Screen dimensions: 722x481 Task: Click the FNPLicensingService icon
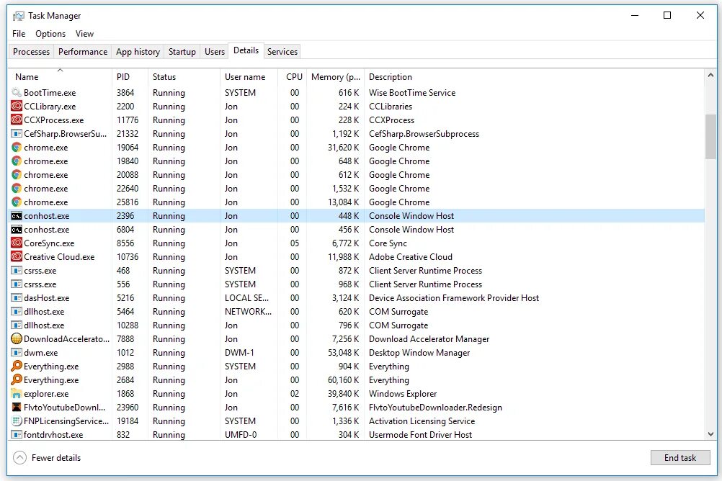point(17,421)
